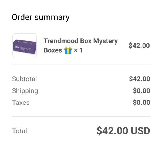Click the word Boxes before gift emoji
The image size is (162, 162).
pos(53,50)
